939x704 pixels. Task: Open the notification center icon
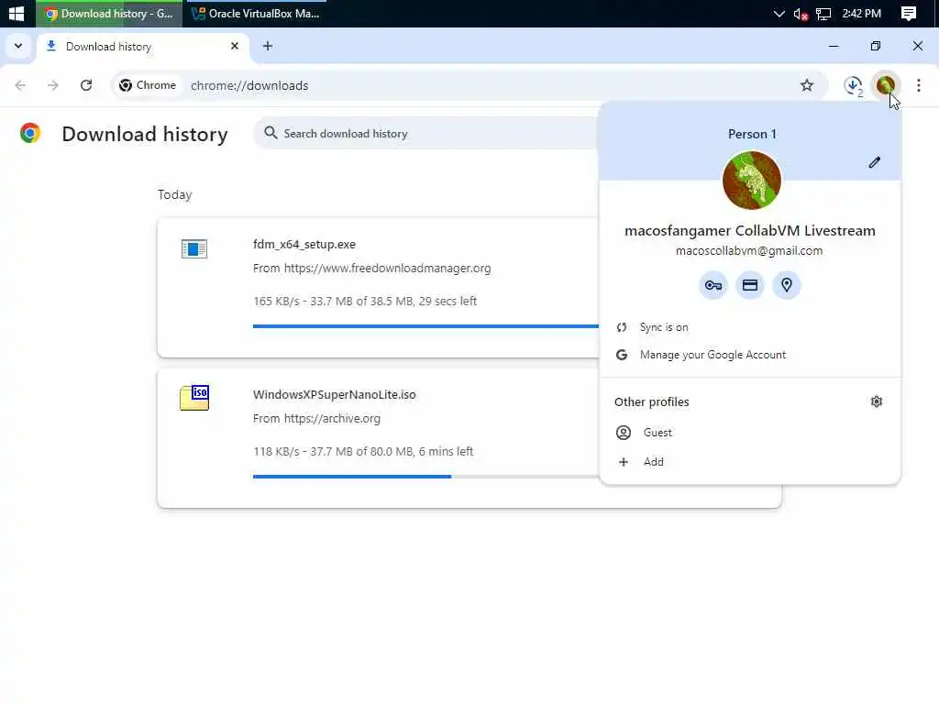909,13
